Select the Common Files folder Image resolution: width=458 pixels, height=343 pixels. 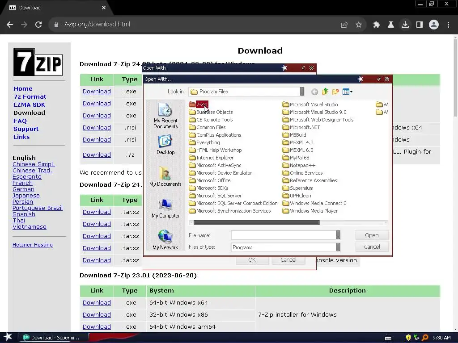tap(208, 127)
